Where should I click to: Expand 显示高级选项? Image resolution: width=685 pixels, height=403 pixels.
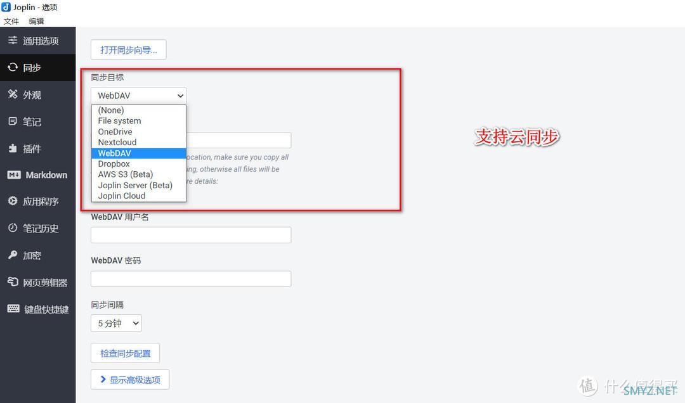[130, 380]
